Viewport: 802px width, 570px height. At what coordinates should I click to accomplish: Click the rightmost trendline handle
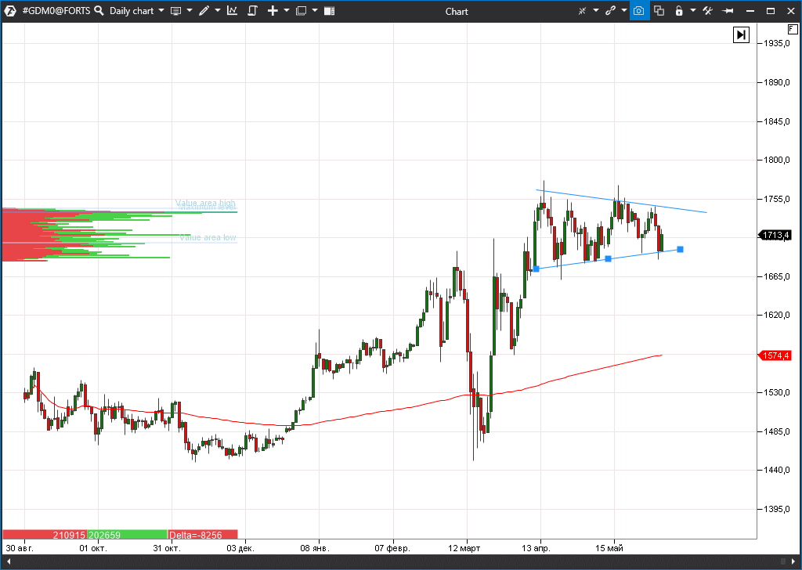(x=680, y=249)
